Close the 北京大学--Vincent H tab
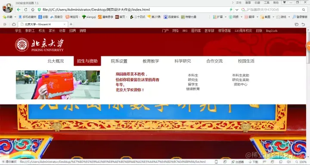Image resolution: width=310 pixels, height=165 pixels. coord(65,24)
